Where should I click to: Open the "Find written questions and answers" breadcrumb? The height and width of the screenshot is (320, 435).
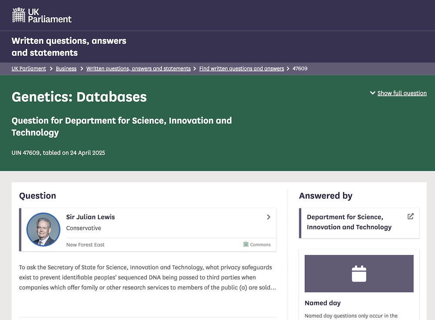click(x=241, y=68)
